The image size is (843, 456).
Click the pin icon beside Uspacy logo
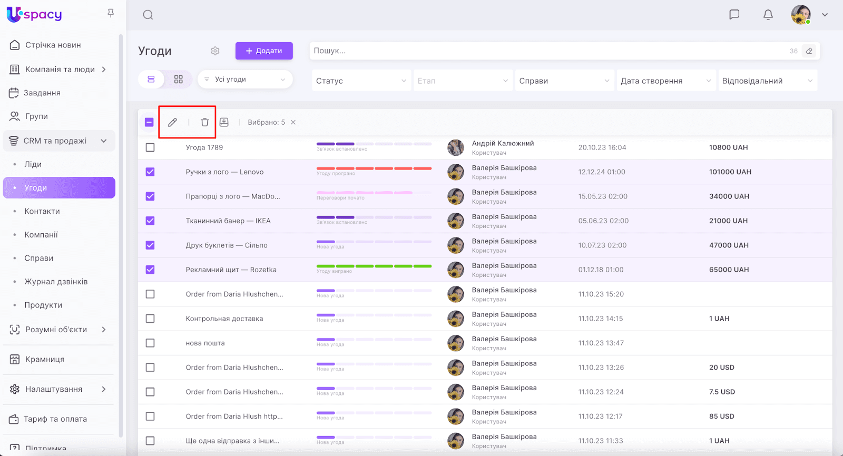click(111, 13)
